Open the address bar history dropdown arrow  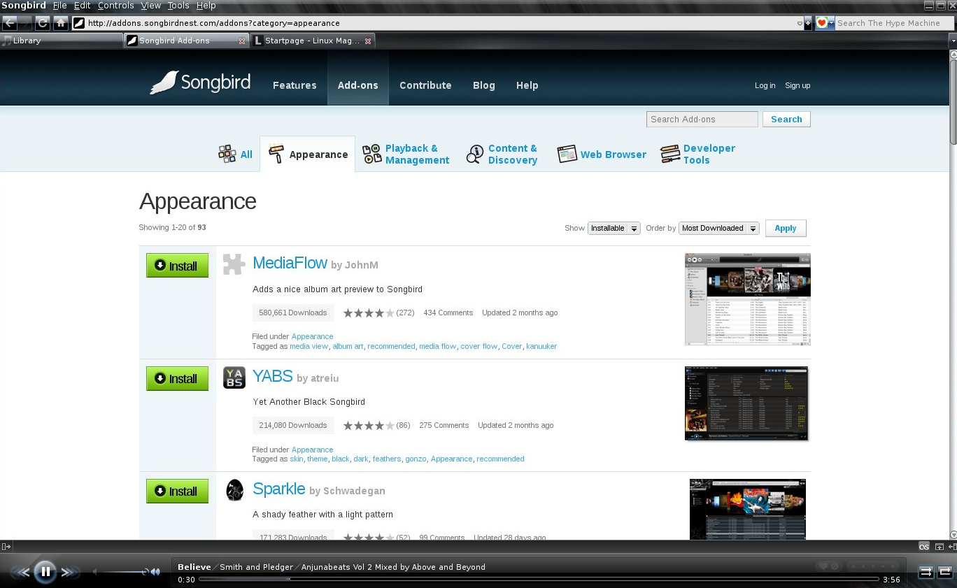tap(800, 23)
